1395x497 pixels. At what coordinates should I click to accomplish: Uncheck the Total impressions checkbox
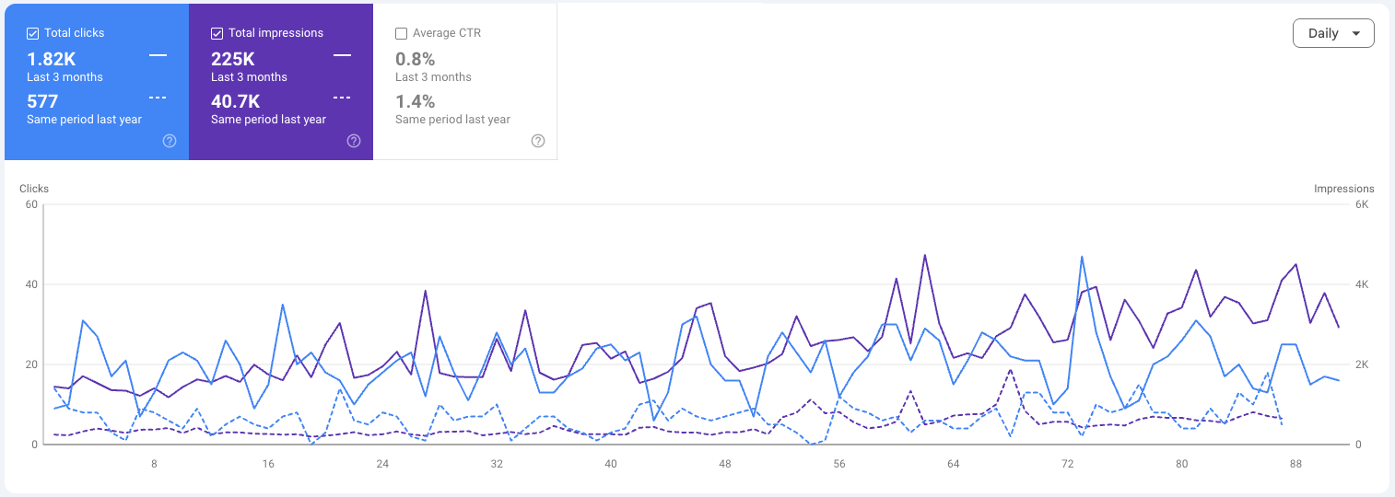(217, 33)
